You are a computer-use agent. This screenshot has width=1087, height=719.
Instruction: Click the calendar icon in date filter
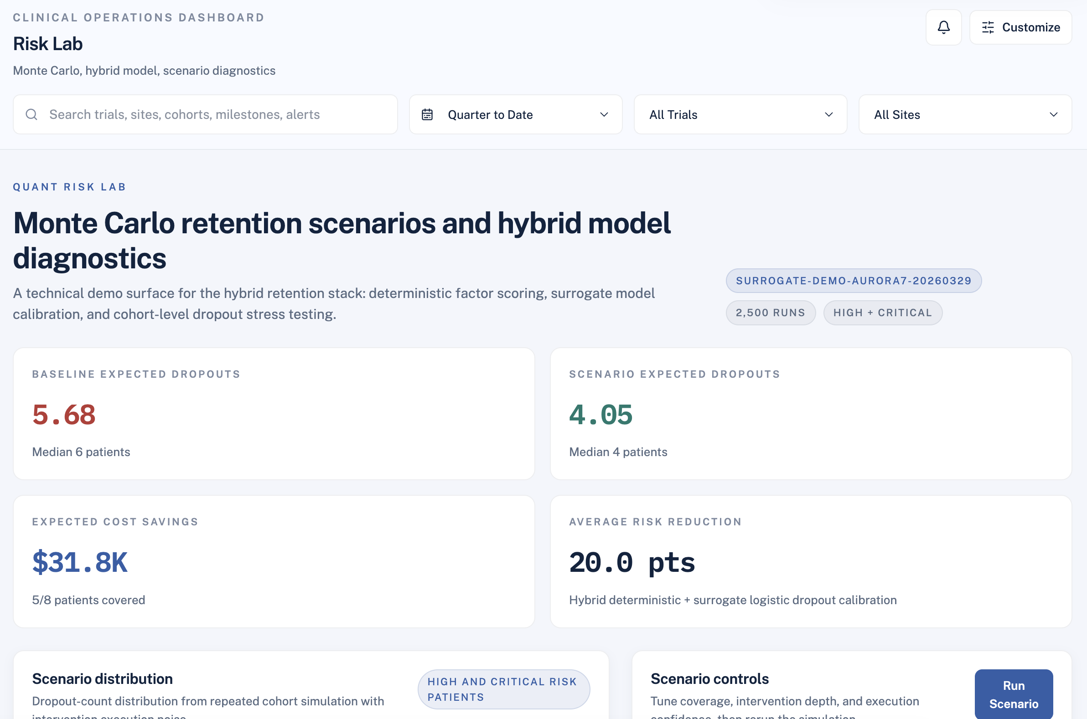[427, 115]
